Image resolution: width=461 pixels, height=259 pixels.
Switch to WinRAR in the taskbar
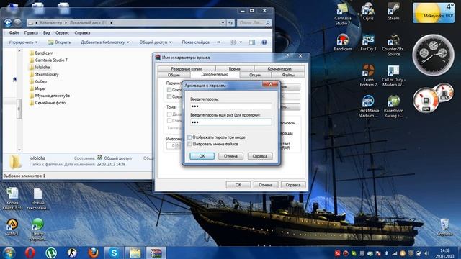click(156, 253)
